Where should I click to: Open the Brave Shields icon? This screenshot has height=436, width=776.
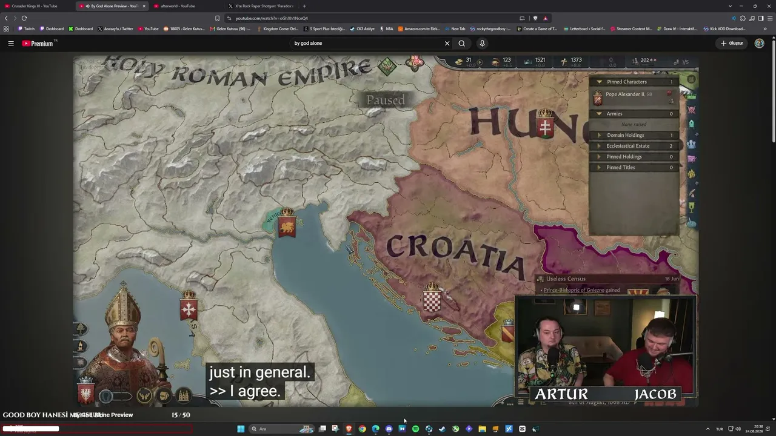click(x=535, y=18)
